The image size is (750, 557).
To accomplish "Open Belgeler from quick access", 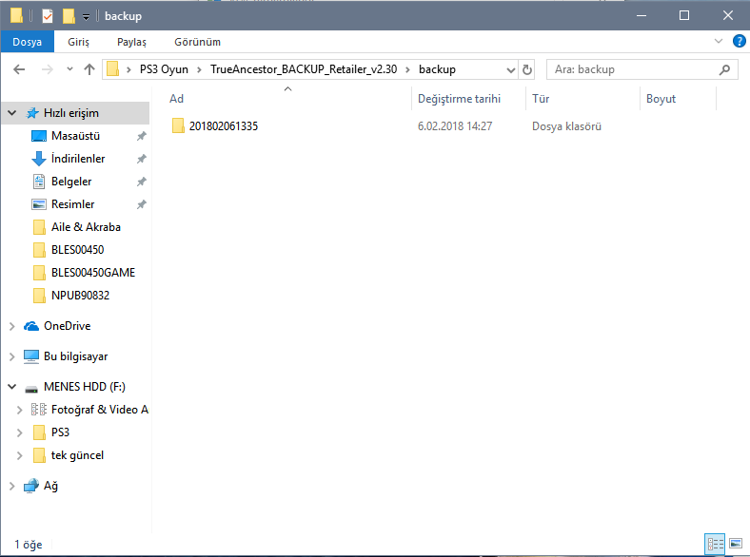I will coord(71,182).
